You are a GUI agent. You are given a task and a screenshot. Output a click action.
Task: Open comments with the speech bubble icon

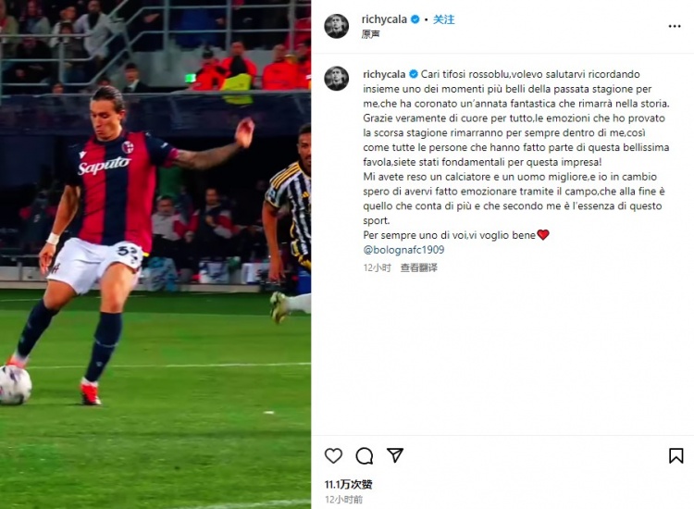[x=365, y=455]
